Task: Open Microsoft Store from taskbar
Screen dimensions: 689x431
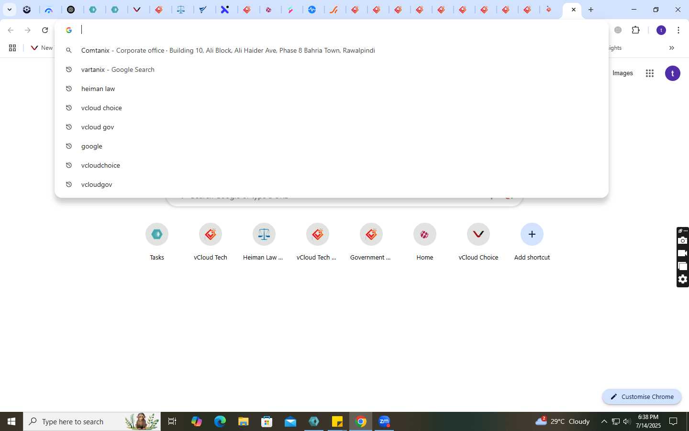Action: (267, 421)
